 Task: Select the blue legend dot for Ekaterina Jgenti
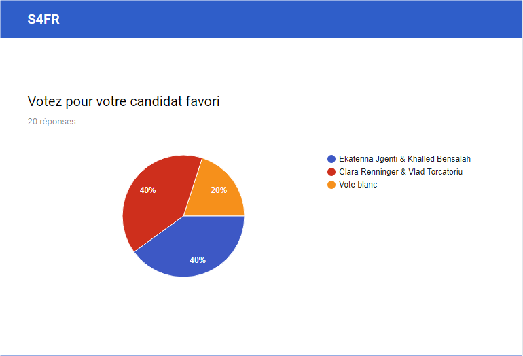(331, 159)
